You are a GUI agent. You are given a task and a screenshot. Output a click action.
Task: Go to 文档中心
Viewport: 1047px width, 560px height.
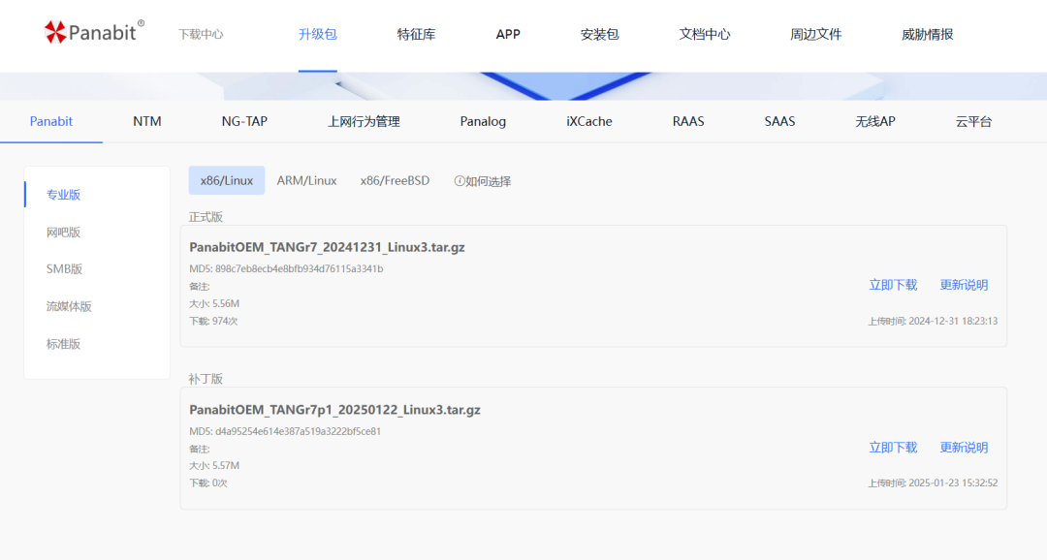pos(705,34)
